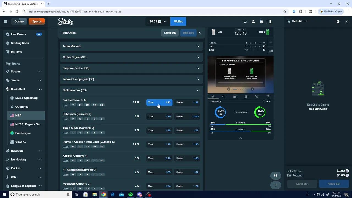The height and width of the screenshot is (198, 352).
Task: Open basketball Outrights
Action: (x=26, y=107)
